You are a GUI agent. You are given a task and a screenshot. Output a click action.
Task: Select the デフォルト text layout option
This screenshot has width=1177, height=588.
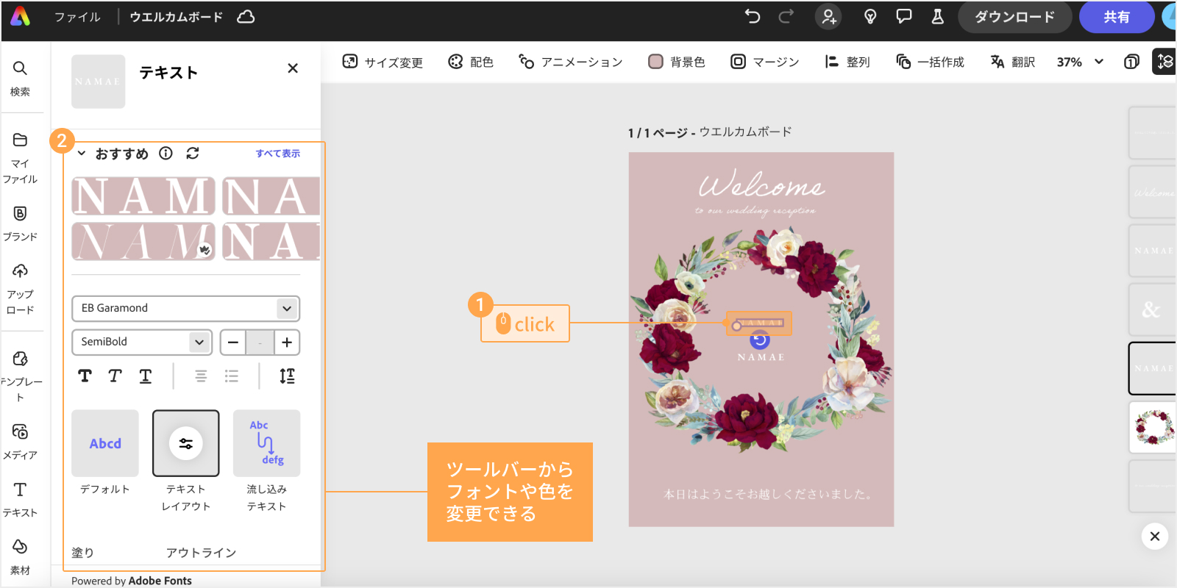pyautogui.click(x=105, y=443)
